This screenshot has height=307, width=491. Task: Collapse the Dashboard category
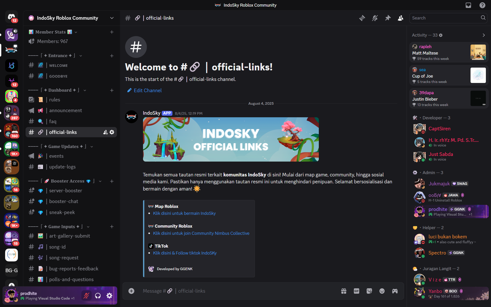(57, 90)
